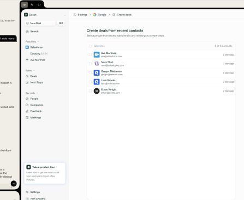Click the Nora Shah contact name
The width and height of the screenshot is (244, 200).
(107, 62)
